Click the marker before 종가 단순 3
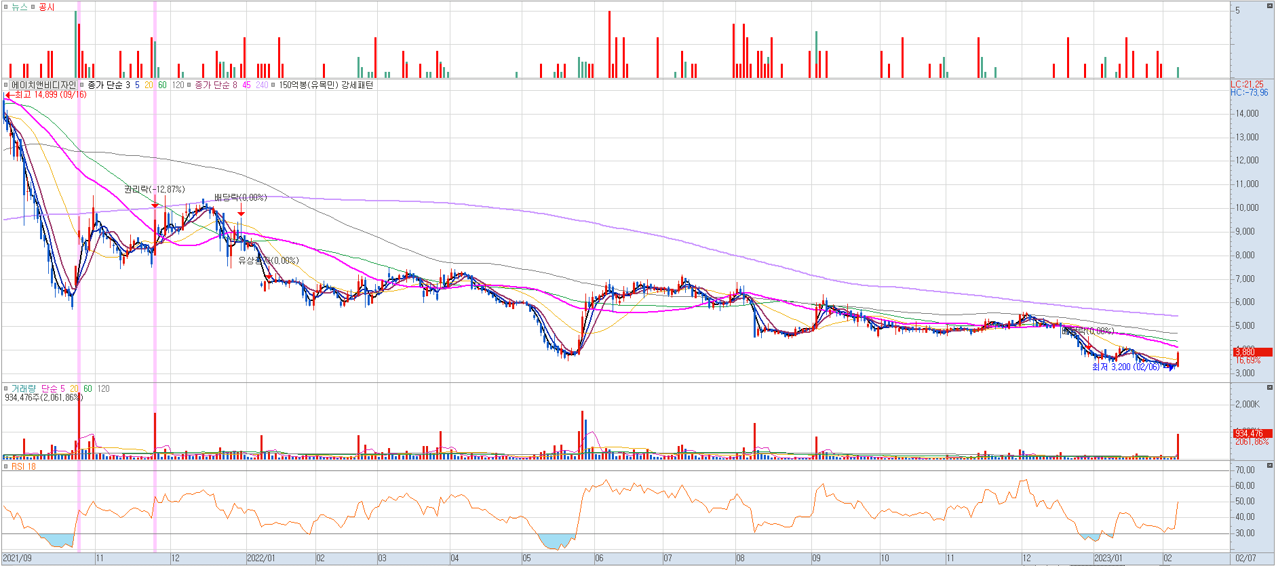The height and width of the screenshot is (566, 1276). coord(82,85)
